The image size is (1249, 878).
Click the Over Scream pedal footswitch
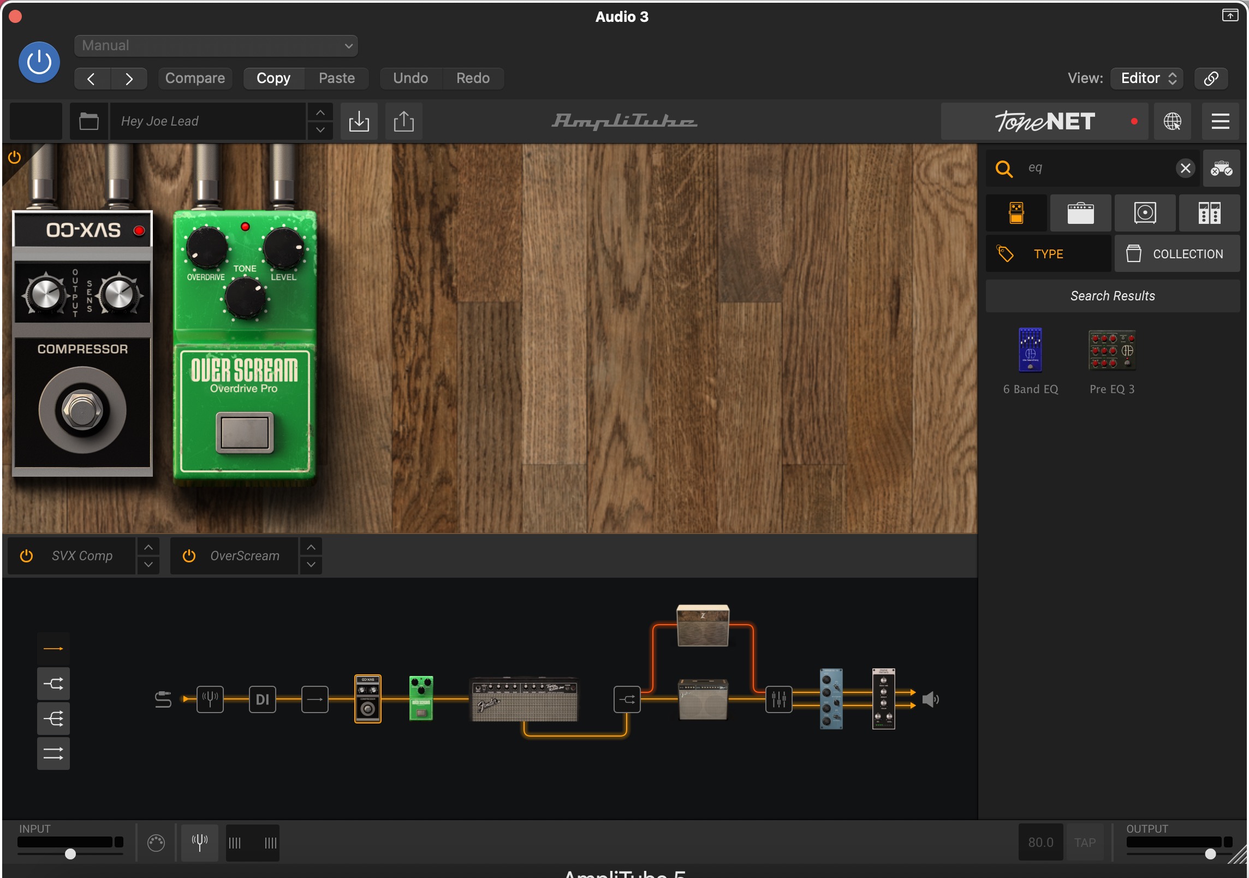pyautogui.click(x=245, y=432)
